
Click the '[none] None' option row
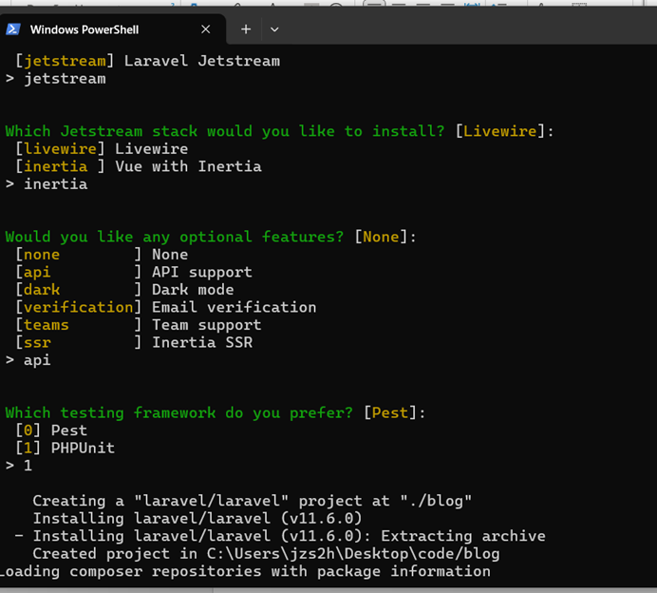pos(102,255)
